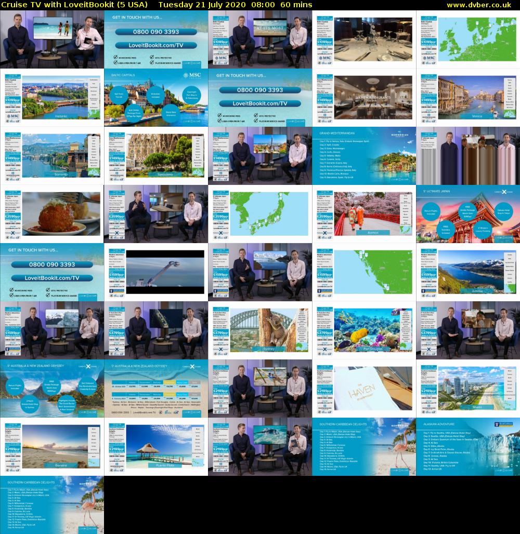This screenshot has height=534, width=520.
Task: Click the 'Puerto Plata' caption label
Action: pos(165,465)
